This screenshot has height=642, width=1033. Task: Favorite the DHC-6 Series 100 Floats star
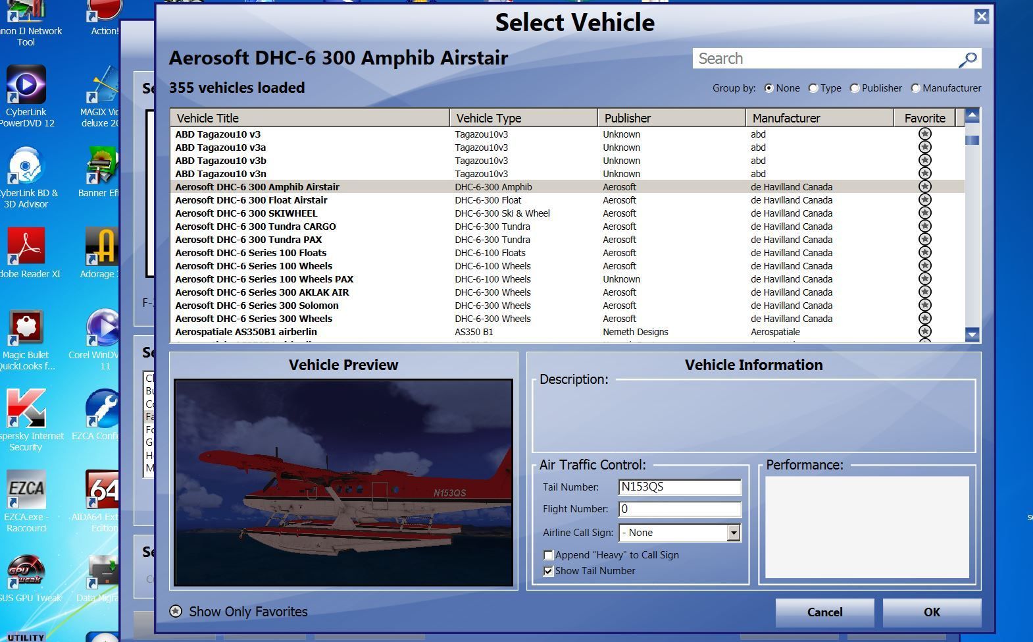(924, 252)
